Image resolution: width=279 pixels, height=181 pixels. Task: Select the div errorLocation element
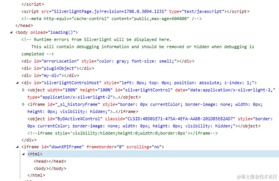coord(108,61)
